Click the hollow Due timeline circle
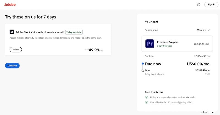This screenshot has width=220, height=115. 143,71
